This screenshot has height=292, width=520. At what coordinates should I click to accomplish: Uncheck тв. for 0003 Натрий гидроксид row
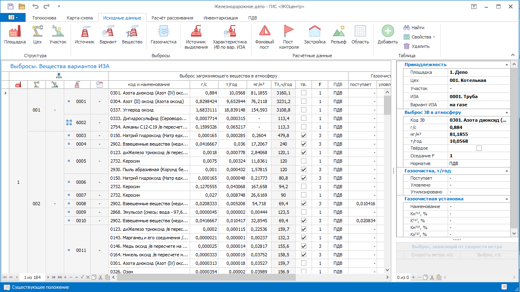pos(303,135)
